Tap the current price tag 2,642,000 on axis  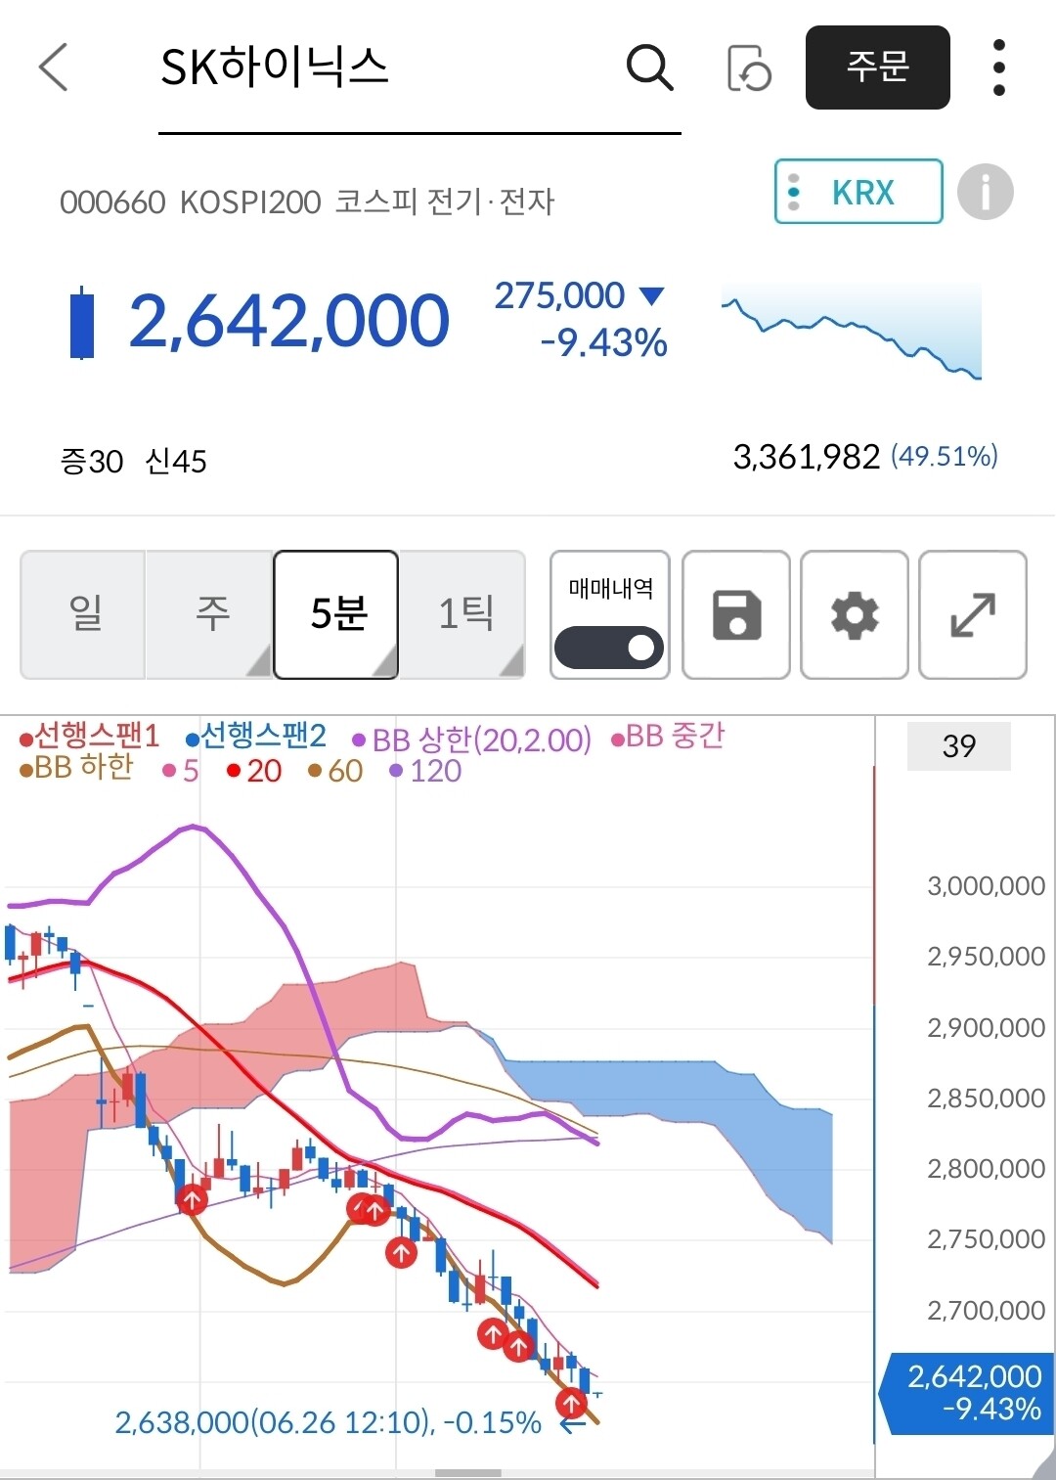tap(966, 1393)
